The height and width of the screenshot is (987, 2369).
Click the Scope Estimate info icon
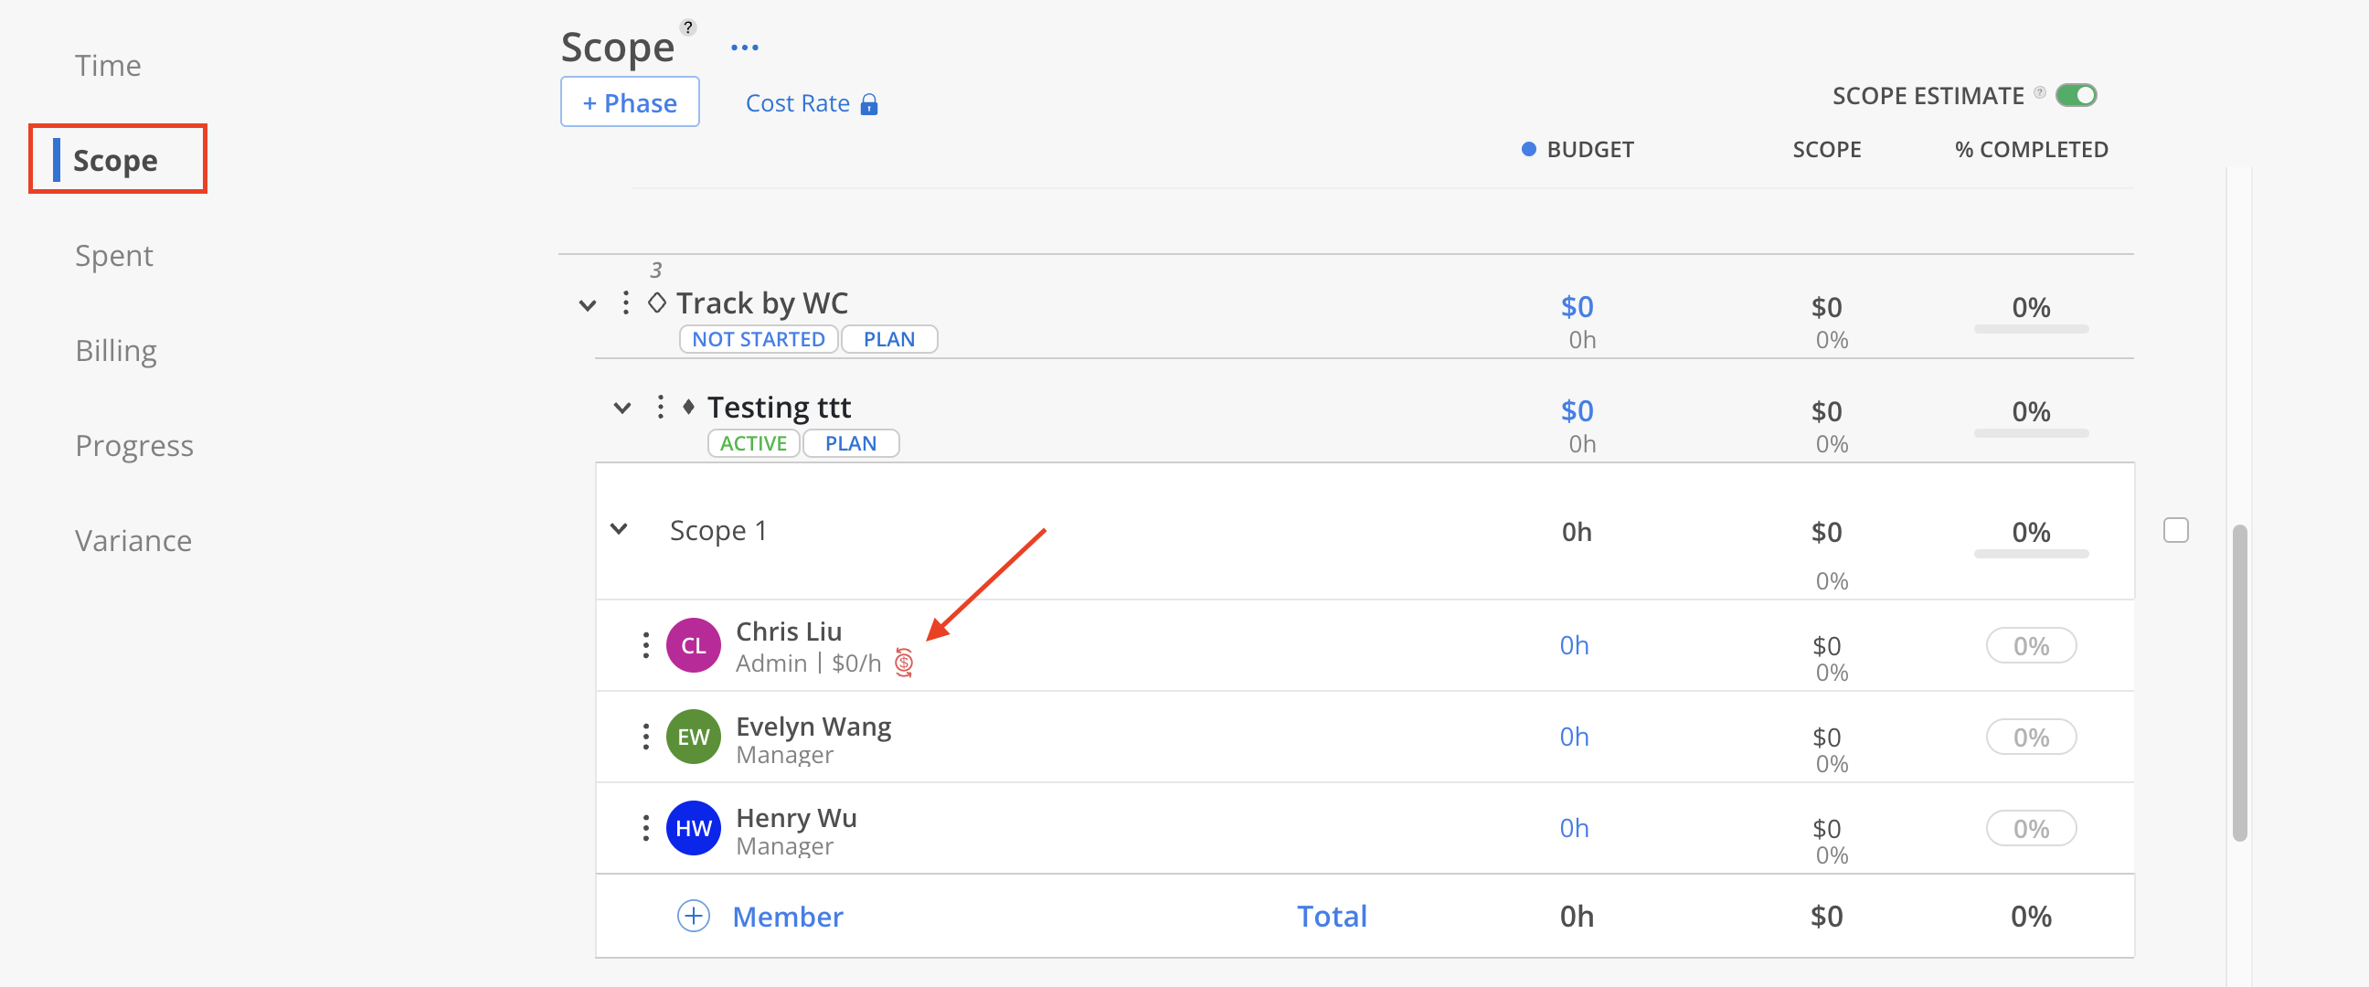pyautogui.click(x=2039, y=92)
